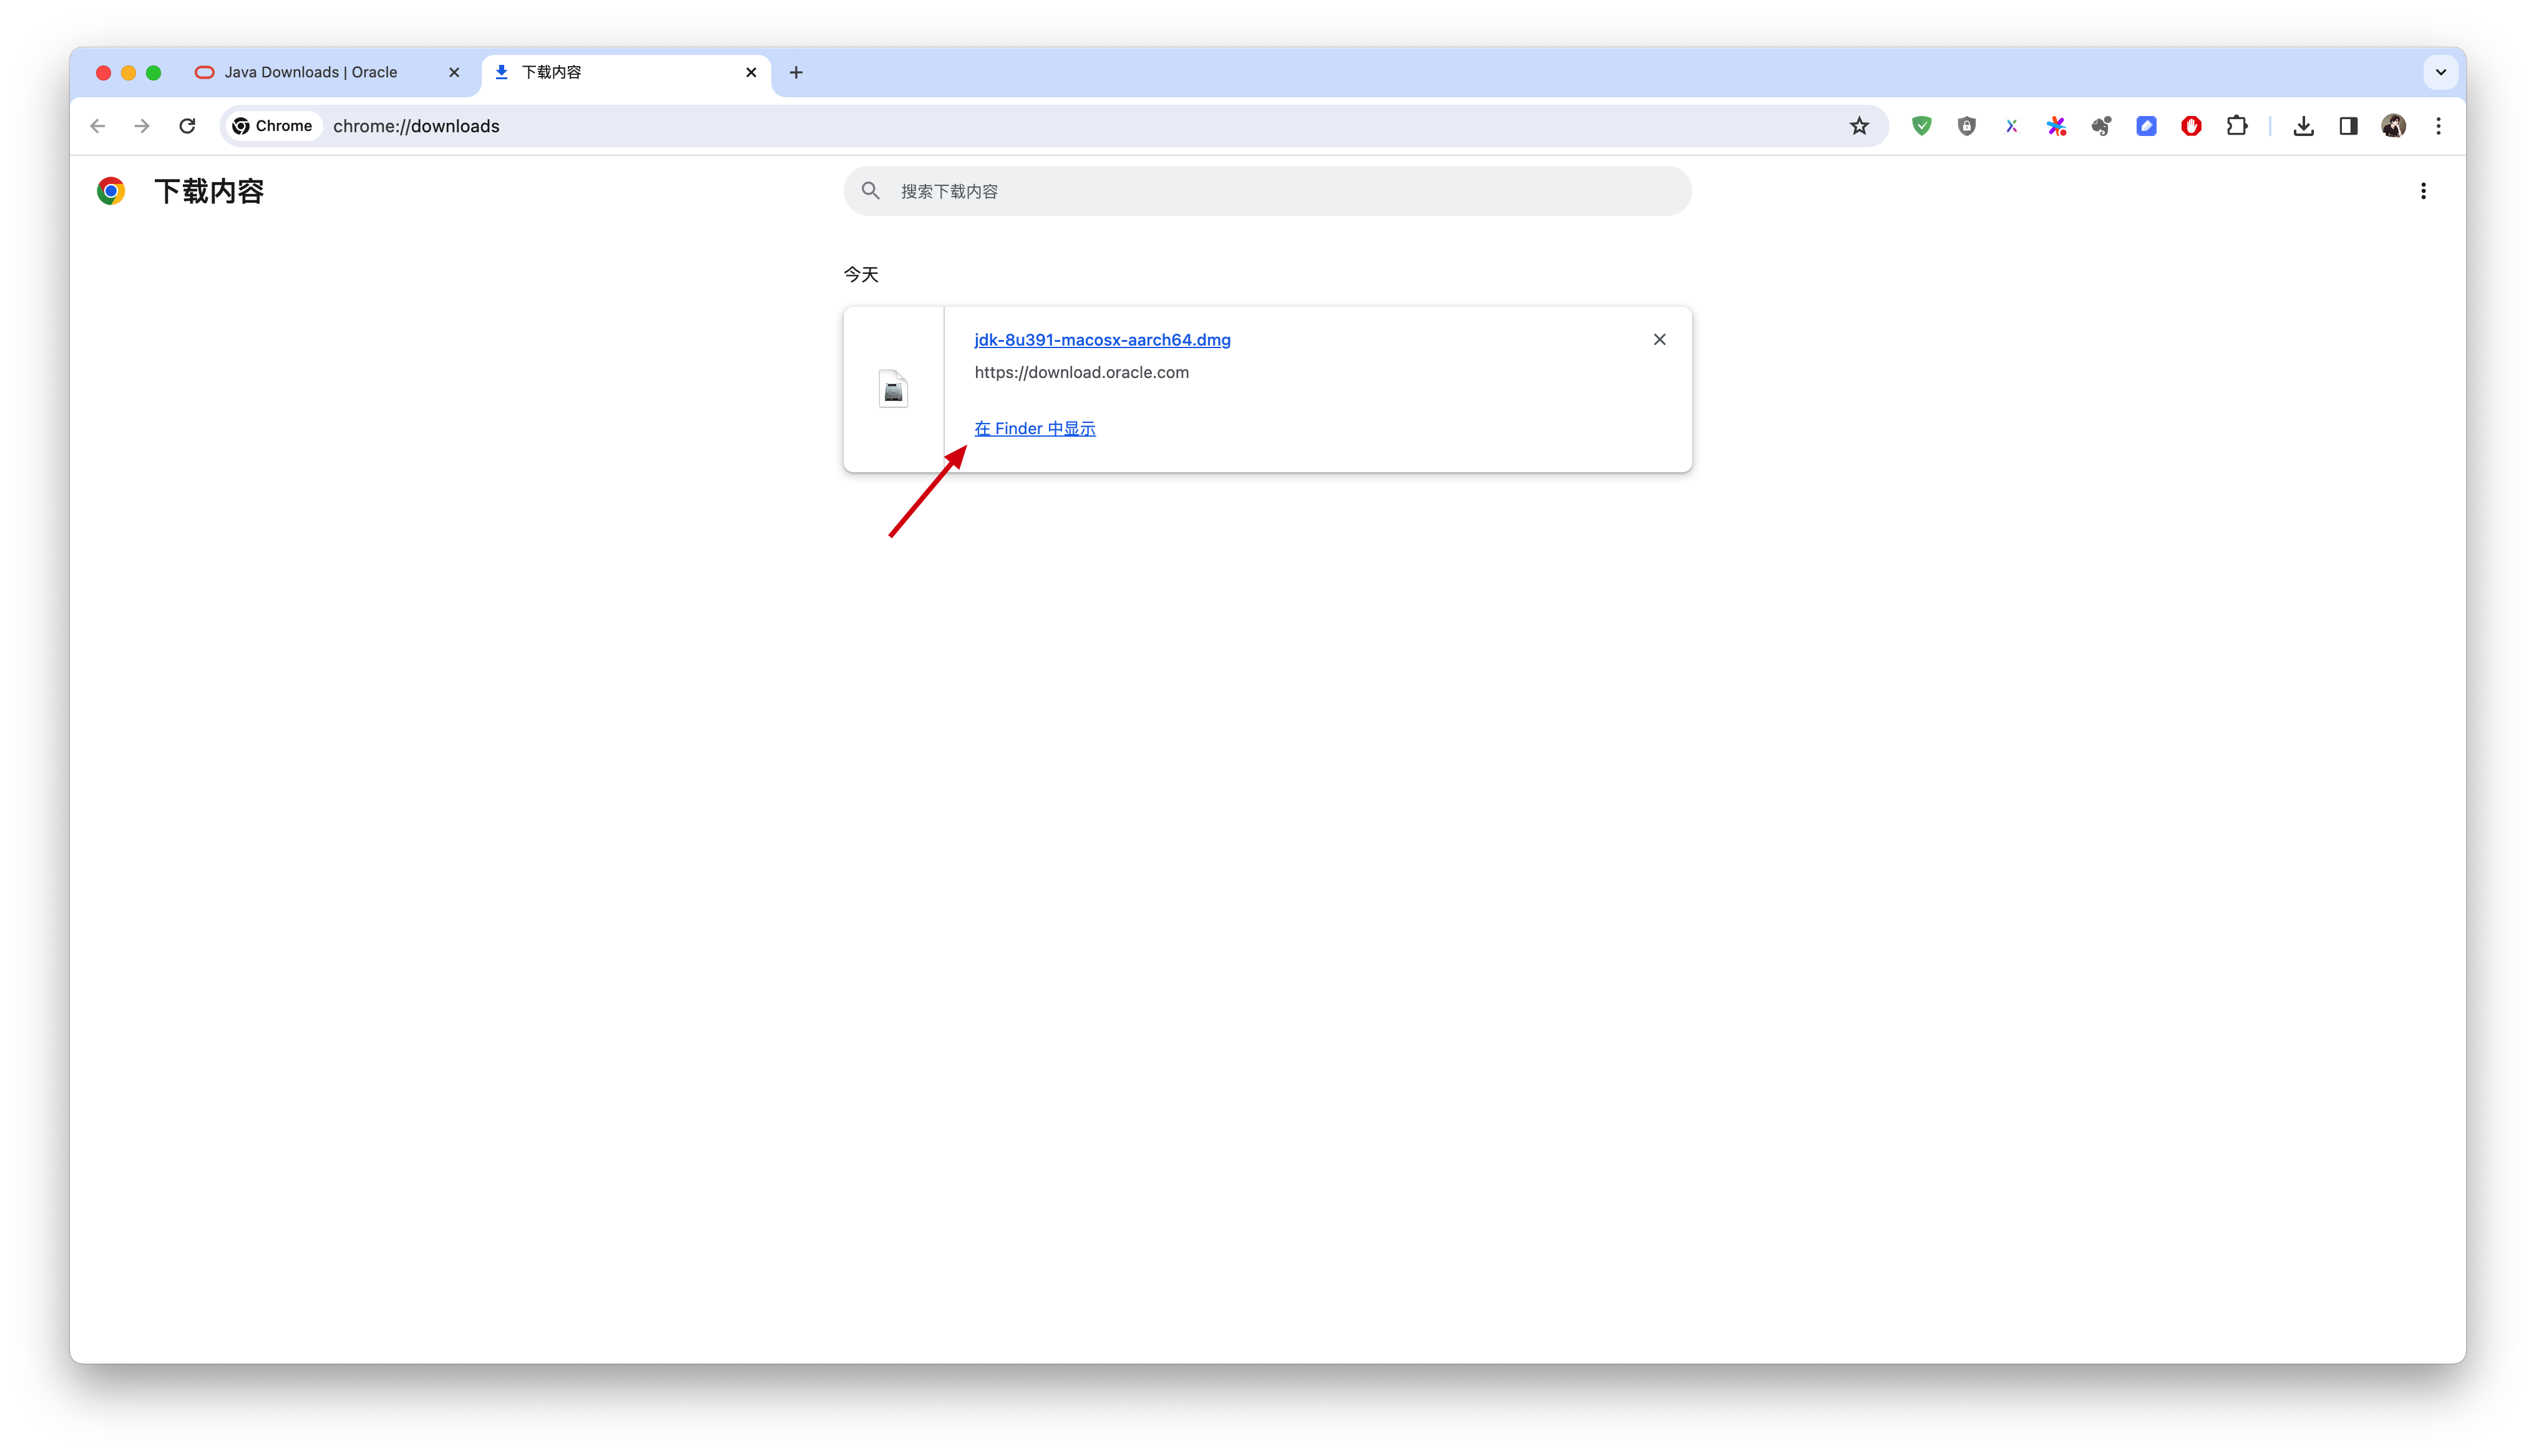
Task: Click the Chrome profile avatar icon
Action: tap(2393, 125)
